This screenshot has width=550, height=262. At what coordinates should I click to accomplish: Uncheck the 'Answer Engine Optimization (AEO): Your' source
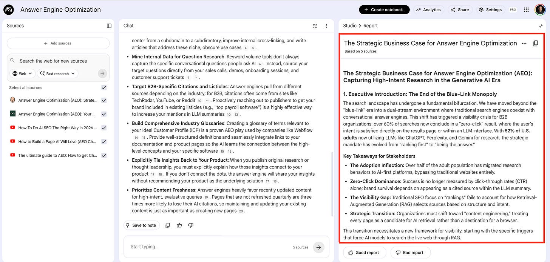point(104,114)
